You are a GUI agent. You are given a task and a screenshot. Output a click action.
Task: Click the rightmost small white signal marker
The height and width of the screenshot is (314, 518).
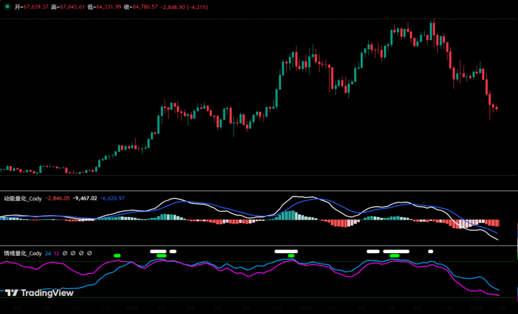click(x=431, y=251)
